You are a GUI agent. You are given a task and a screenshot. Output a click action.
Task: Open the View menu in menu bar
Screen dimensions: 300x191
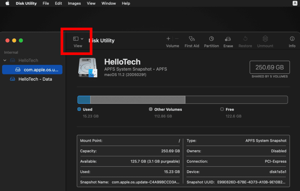[91, 3]
